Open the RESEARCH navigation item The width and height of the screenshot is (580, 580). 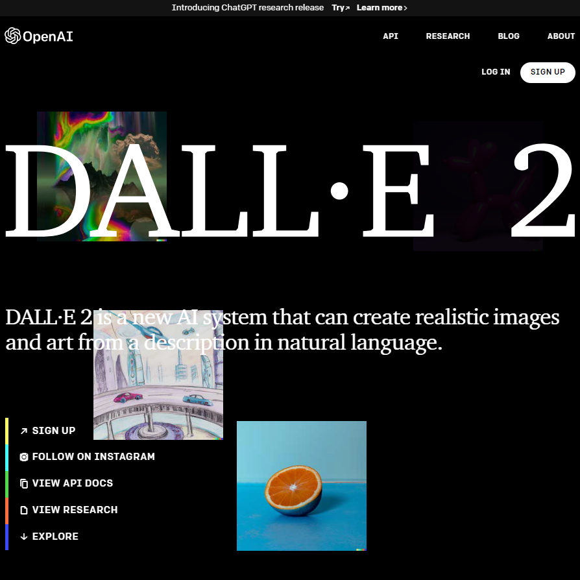point(448,36)
